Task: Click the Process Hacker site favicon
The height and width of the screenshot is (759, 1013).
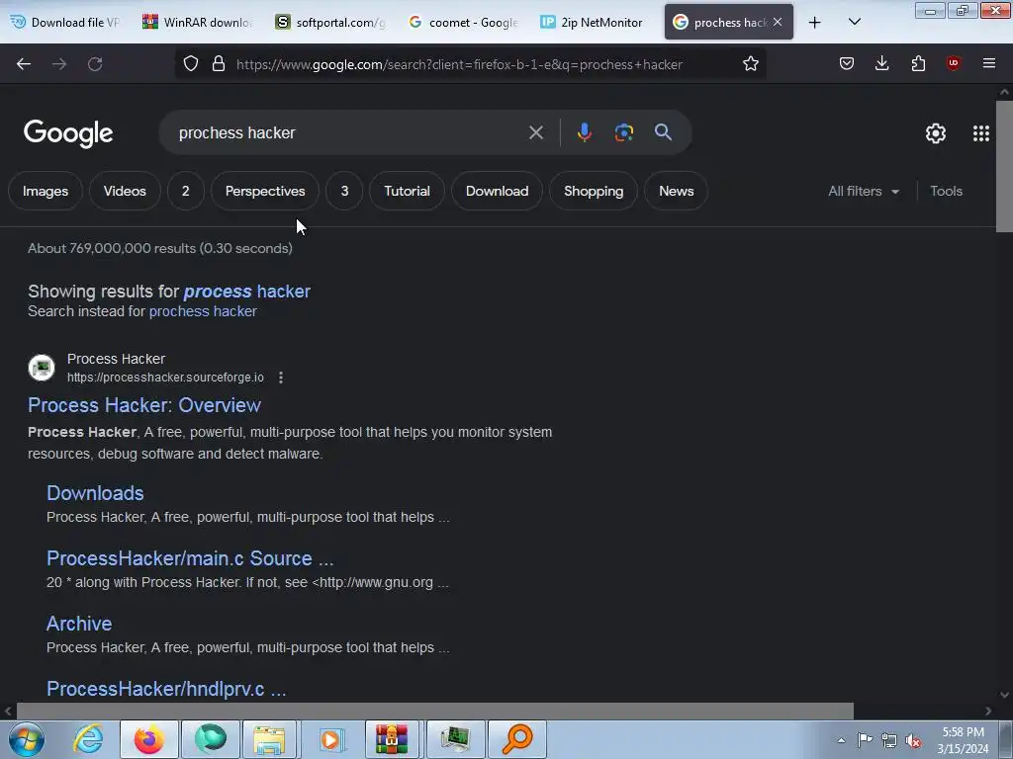Action: click(42, 368)
